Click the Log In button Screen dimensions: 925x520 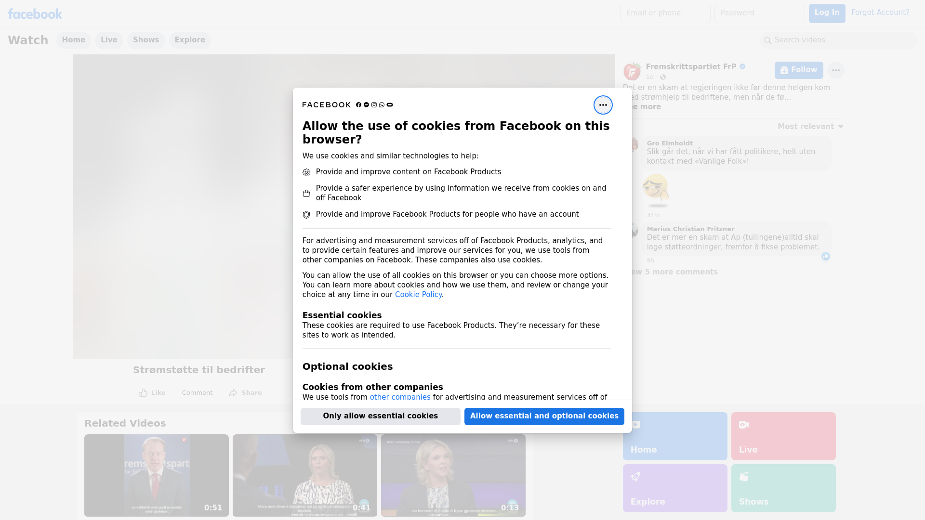point(827,13)
